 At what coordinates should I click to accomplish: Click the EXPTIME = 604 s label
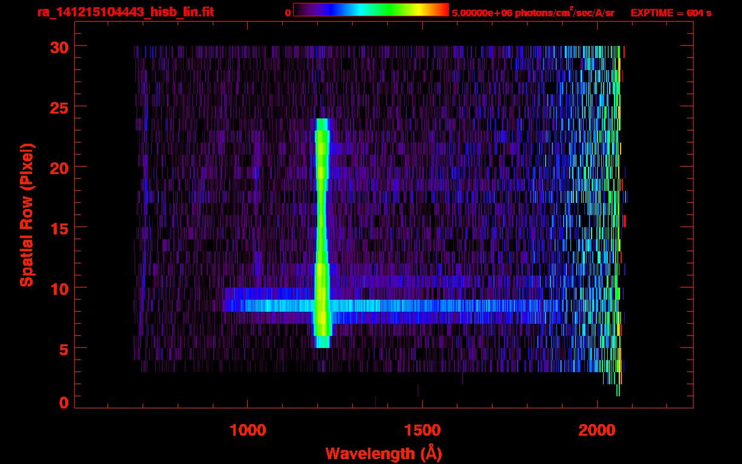tap(671, 13)
